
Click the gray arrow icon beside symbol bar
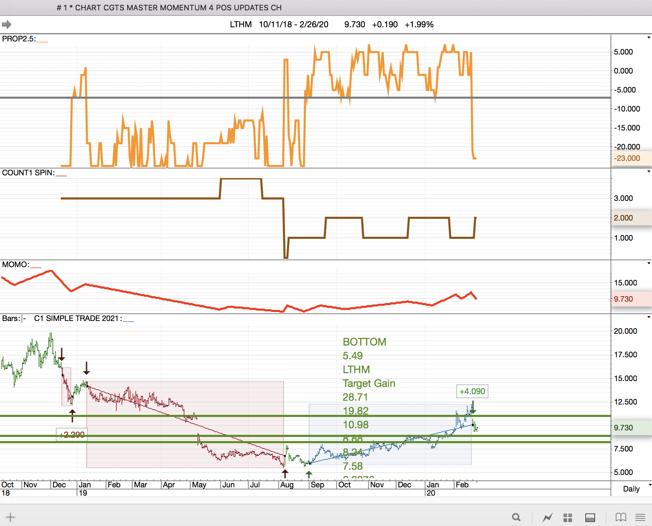coord(7,25)
